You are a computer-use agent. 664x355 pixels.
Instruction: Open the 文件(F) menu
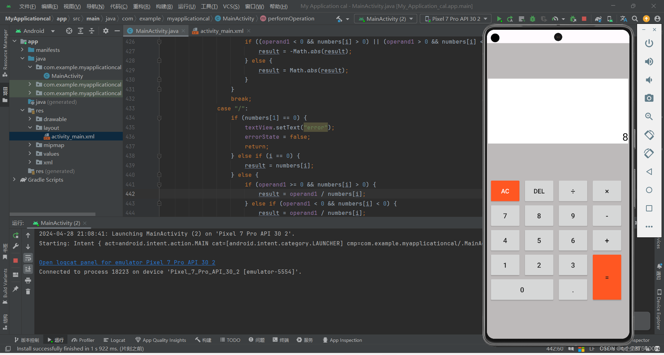tap(27, 7)
